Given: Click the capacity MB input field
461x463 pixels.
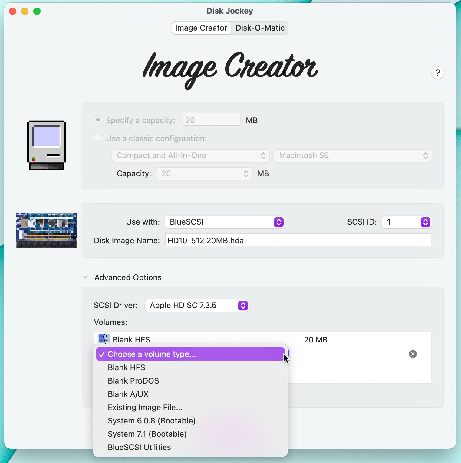Looking at the screenshot, I should (x=212, y=120).
